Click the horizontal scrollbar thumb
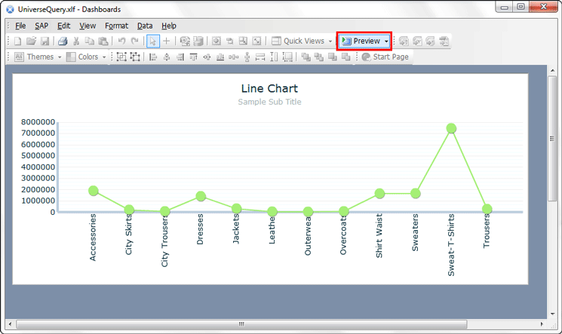This screenshot has width=562, height=334. [x=241, y=324]
